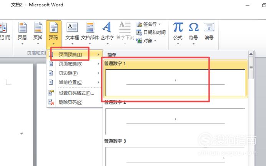Click the gallery scrollbar up arrow
The width and height of the screenshot is (266, 166).
tap(251, 54)
